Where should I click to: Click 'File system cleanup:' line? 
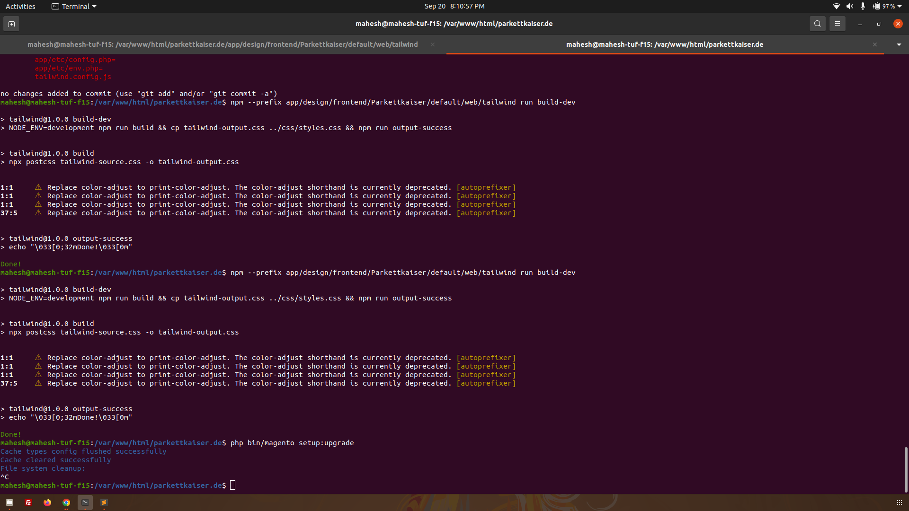point(43,468)
